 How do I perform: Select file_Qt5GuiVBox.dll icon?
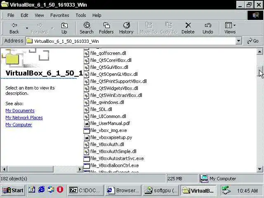tap(86, 68)
